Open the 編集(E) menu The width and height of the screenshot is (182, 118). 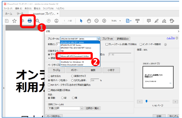pyautogui.click(x=18, y=9)
